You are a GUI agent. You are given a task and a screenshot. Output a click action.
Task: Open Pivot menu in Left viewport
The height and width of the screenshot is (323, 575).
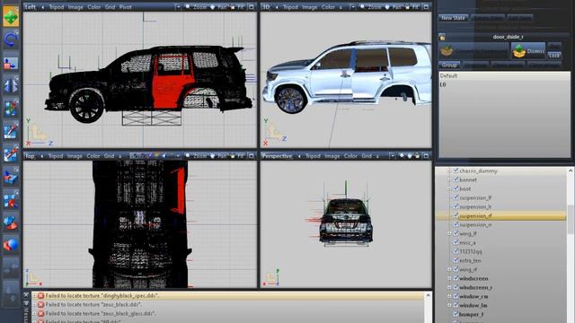(x=126, y=7)
